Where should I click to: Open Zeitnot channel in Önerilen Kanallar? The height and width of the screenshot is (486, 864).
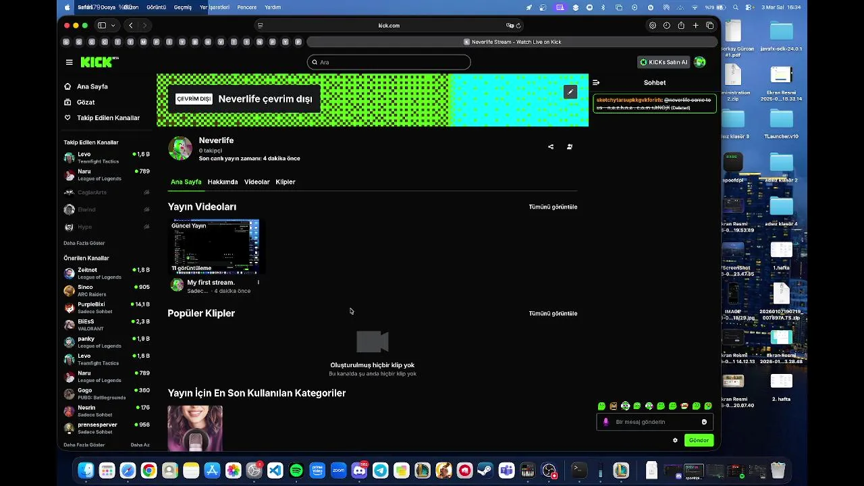click(x=107, y=273)
